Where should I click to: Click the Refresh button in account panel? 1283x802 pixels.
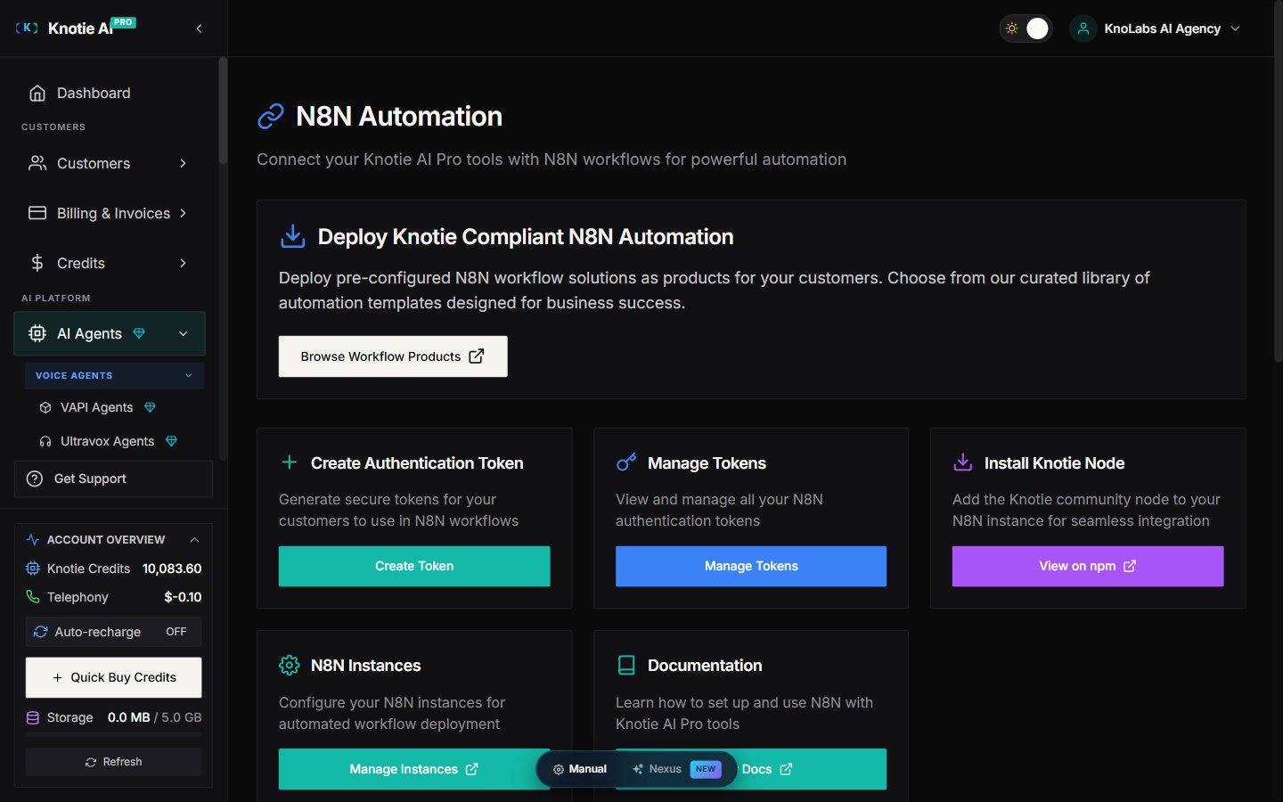[114, 762]
